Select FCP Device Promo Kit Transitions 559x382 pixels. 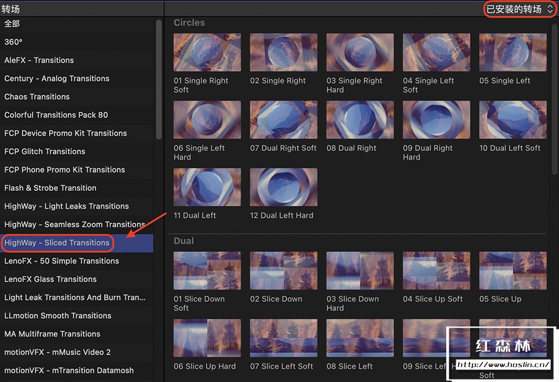[76, 133]
